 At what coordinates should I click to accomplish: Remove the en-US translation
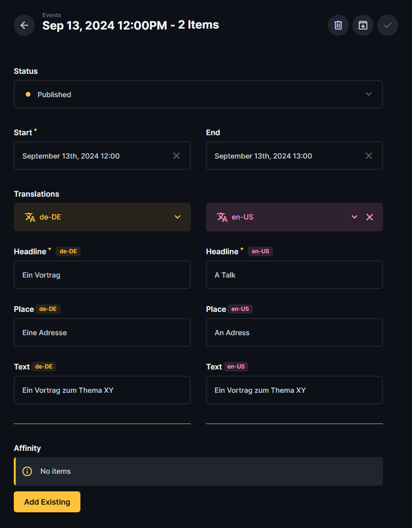click(370, 217)
